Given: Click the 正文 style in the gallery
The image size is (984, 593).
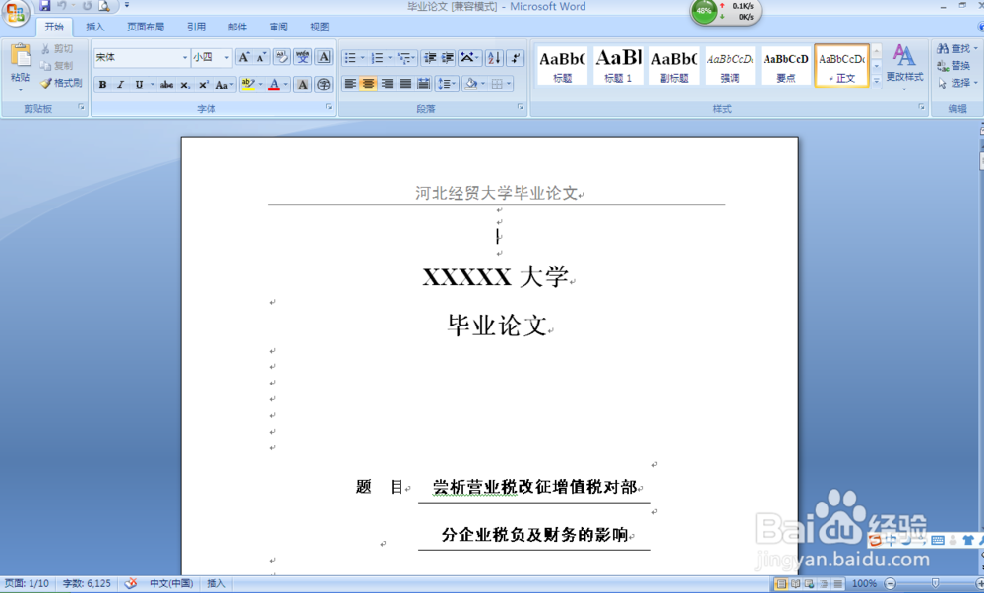Looking at the screenshot, I should coord(841,64).
